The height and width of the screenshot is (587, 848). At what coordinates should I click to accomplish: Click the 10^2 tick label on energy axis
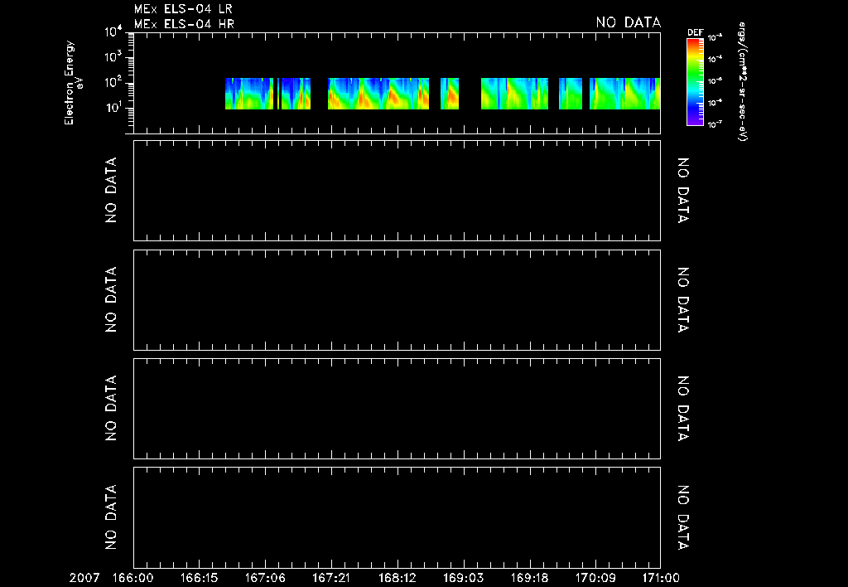coord(113,82)
